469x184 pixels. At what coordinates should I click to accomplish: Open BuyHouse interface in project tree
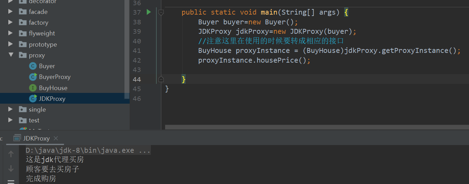(x=53, y=88)
